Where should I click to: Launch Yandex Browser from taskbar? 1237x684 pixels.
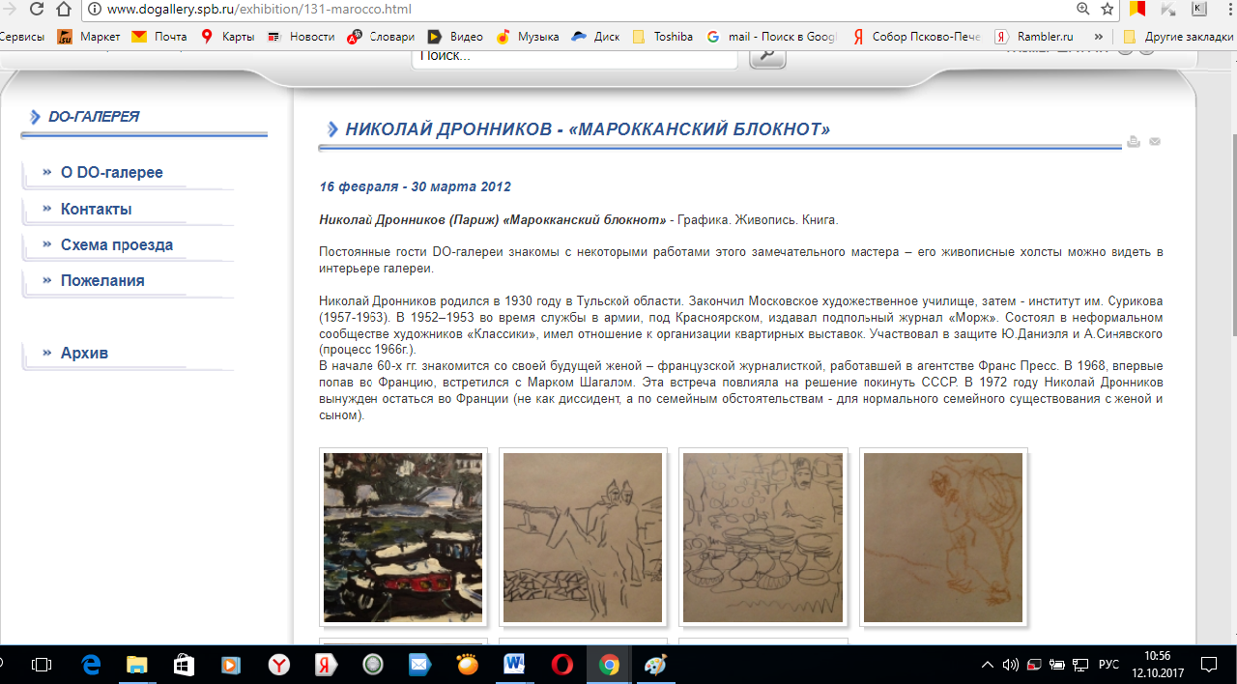coord(277,665)
